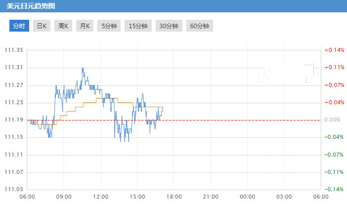Click the 03:00 time axis label
This screenshot has width=347, height=204.
point(284,197)
